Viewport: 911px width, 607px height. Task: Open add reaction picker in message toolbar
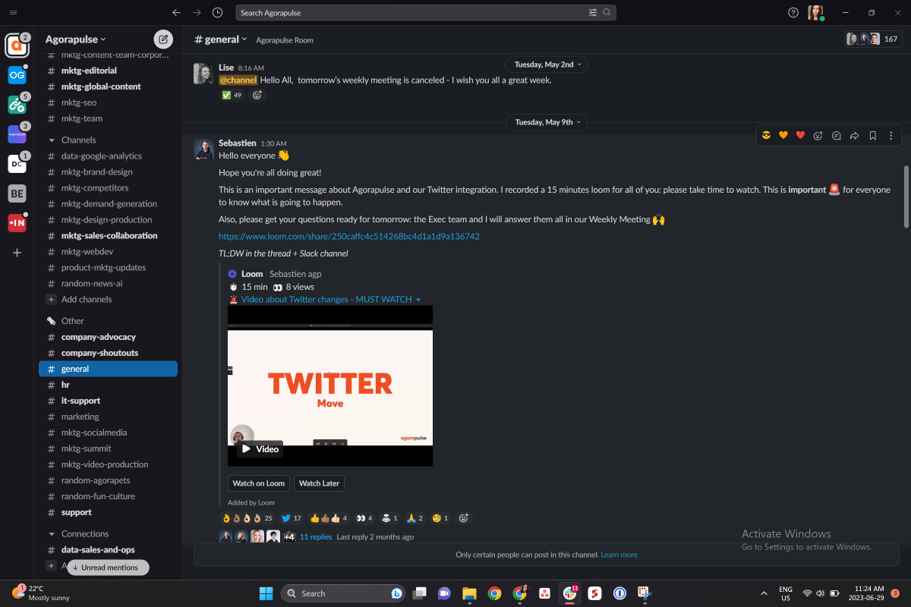818,136
